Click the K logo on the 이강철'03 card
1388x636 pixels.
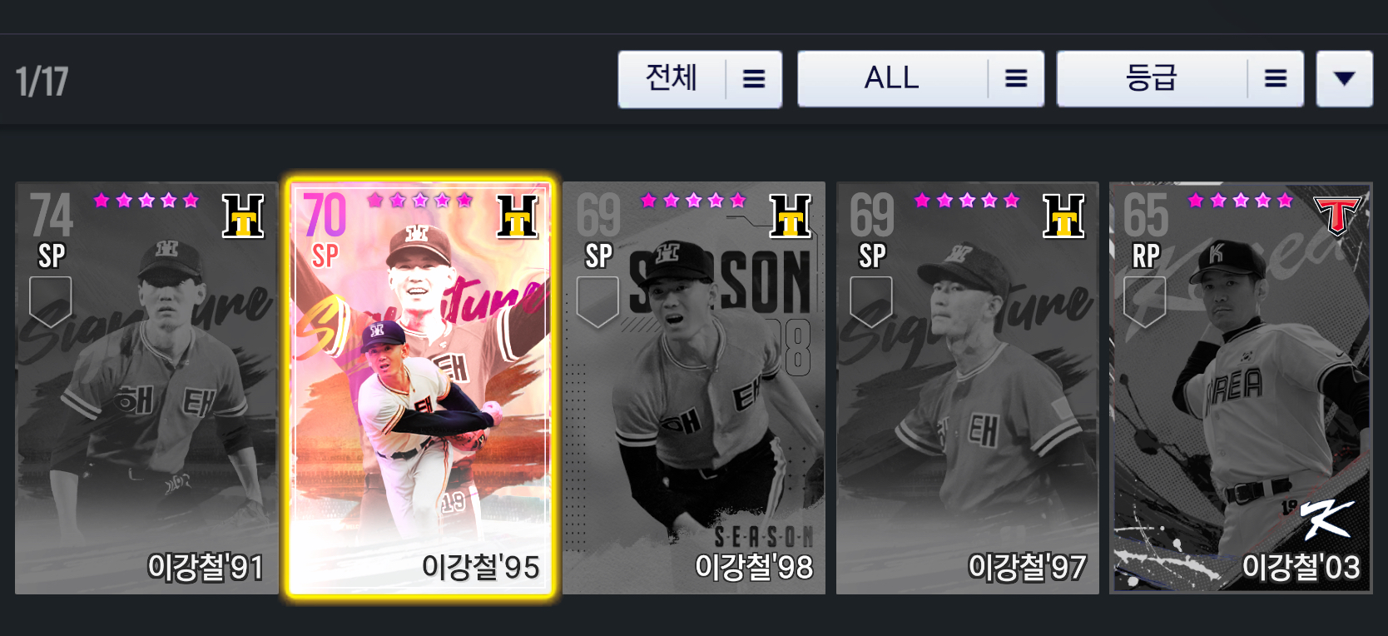coord(1327,519)
